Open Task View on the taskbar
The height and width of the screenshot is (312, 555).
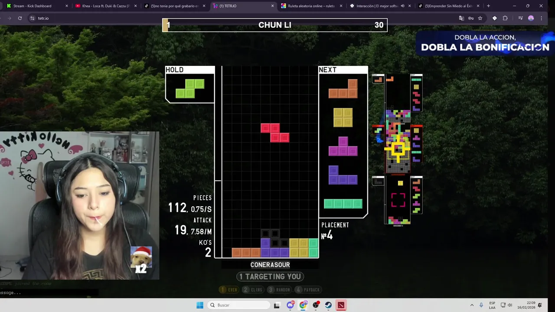277,305
